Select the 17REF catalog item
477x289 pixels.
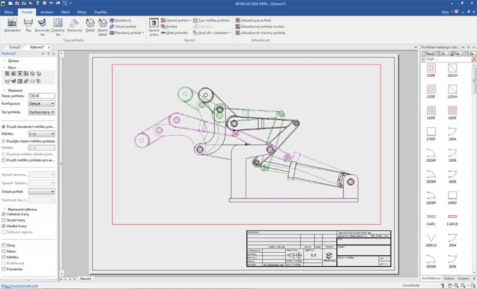[430, 134]
